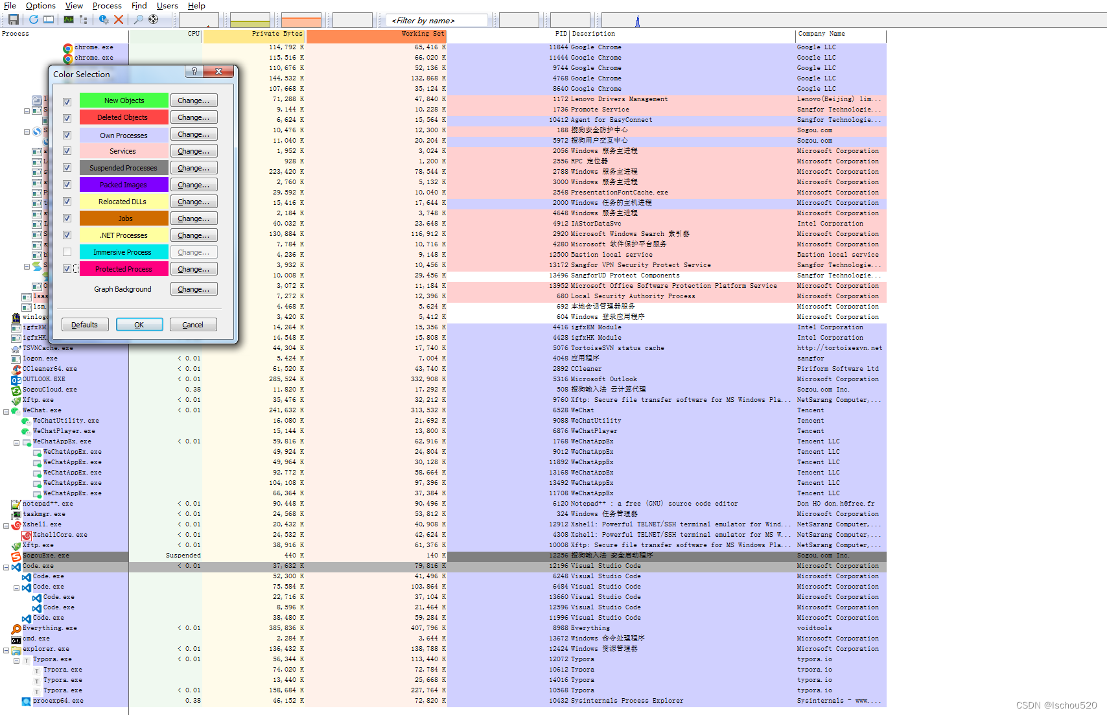The image size is (1107, 715).
Task: Click the taskmgr.exe process icon
Action: click(x=16, y=514)
